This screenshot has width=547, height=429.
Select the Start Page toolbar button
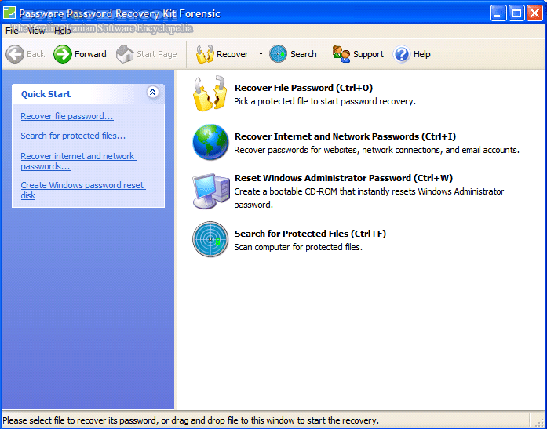coord(147,54)
